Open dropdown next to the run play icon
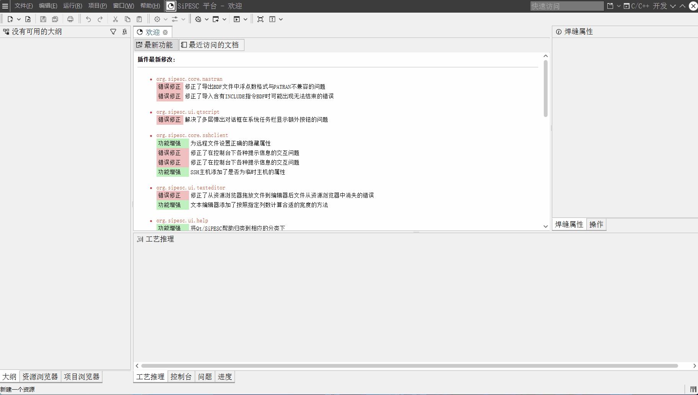698x395 pixels. [x=246, y=19]
